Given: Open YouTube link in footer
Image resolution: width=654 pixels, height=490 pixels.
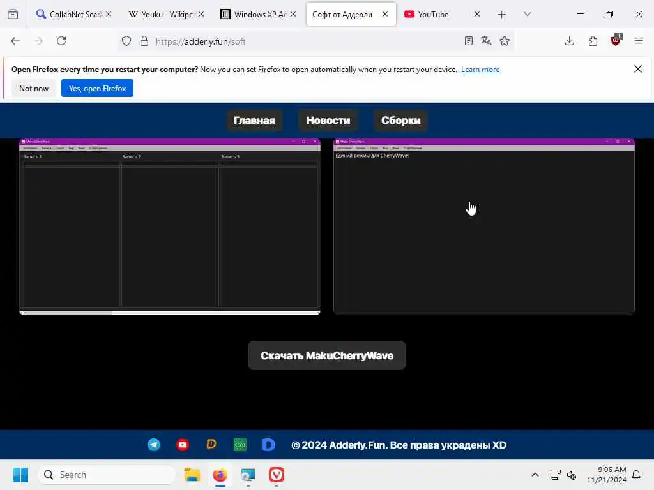Looking at the screenshot, I should [182, 445].
